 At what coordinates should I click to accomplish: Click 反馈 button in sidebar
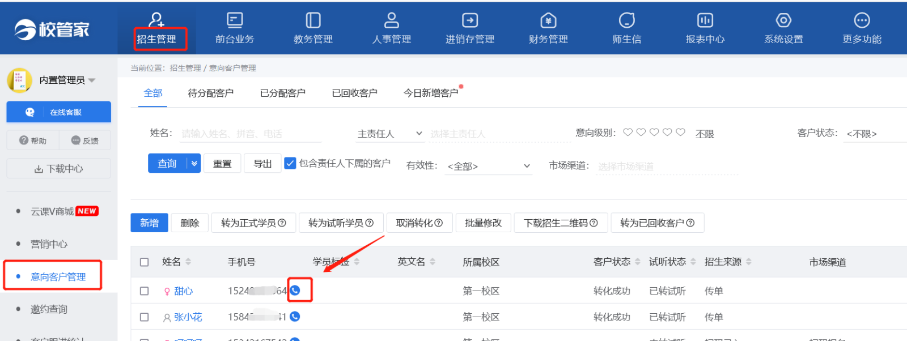(x=84, y=140)
